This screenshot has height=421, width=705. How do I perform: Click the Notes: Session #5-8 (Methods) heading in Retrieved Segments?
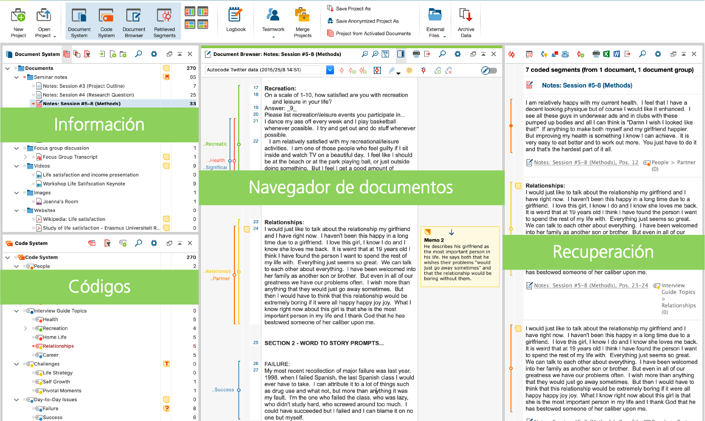[x=587, y=85]
